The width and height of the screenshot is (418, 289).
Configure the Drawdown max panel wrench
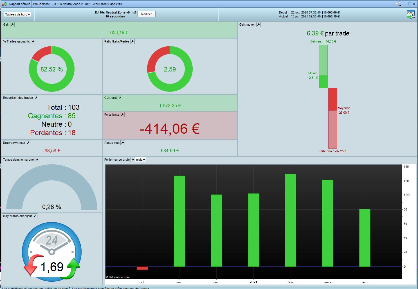click(28, 143)
